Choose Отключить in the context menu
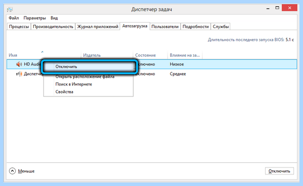Image resolution: width=303 pixels, height=186 pixels. [88, 66]
